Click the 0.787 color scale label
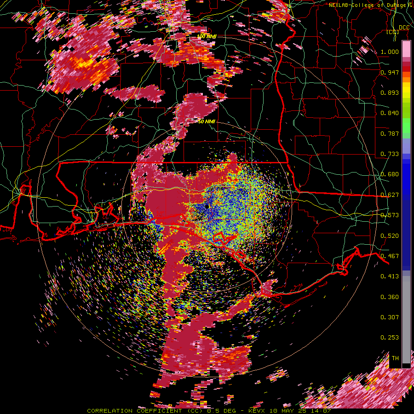Viewport: 414px width, 414px height. [390, 133]
